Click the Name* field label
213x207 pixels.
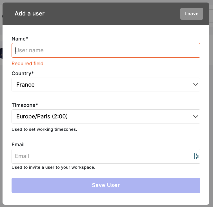click(20, 39)
